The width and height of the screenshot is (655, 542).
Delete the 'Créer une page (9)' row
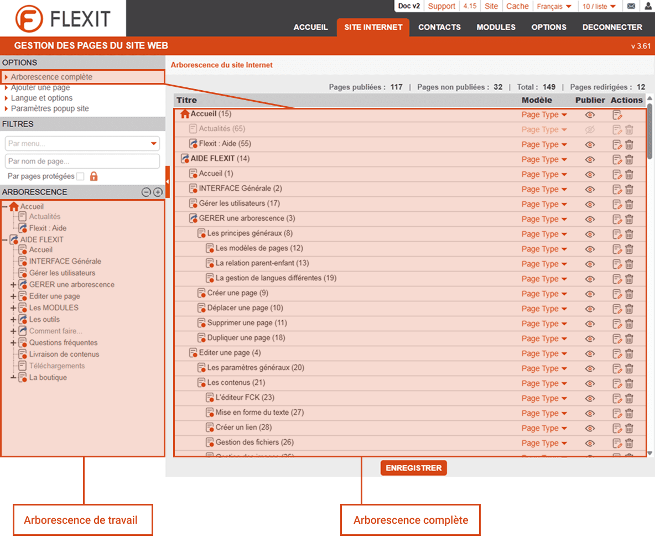(x=629, y=294)
